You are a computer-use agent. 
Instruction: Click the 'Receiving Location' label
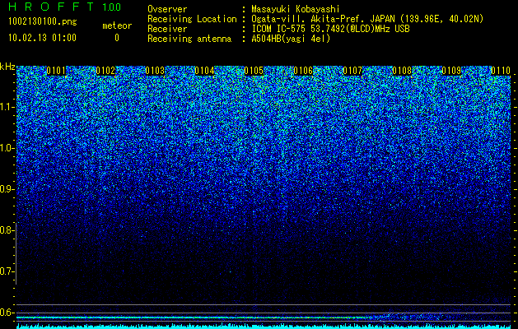[192, 19]
